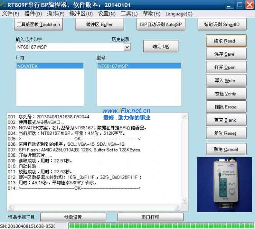Open the 设置(N) menu
The height and width of the screenshot is (229, 255).
click(x=106, y=14)
